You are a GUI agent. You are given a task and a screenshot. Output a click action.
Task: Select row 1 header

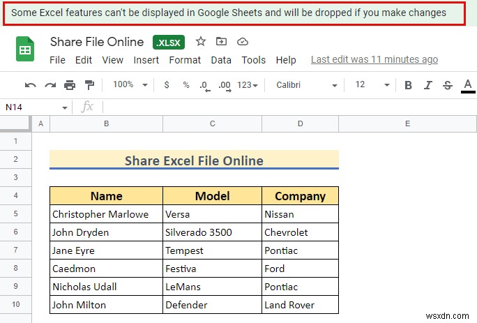pos(15,141)
